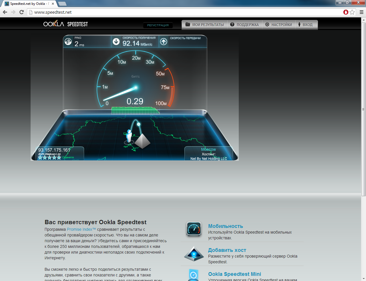Click the red Opera extension icon
This screenshot has width=366, height=281.
pos(346,12)
